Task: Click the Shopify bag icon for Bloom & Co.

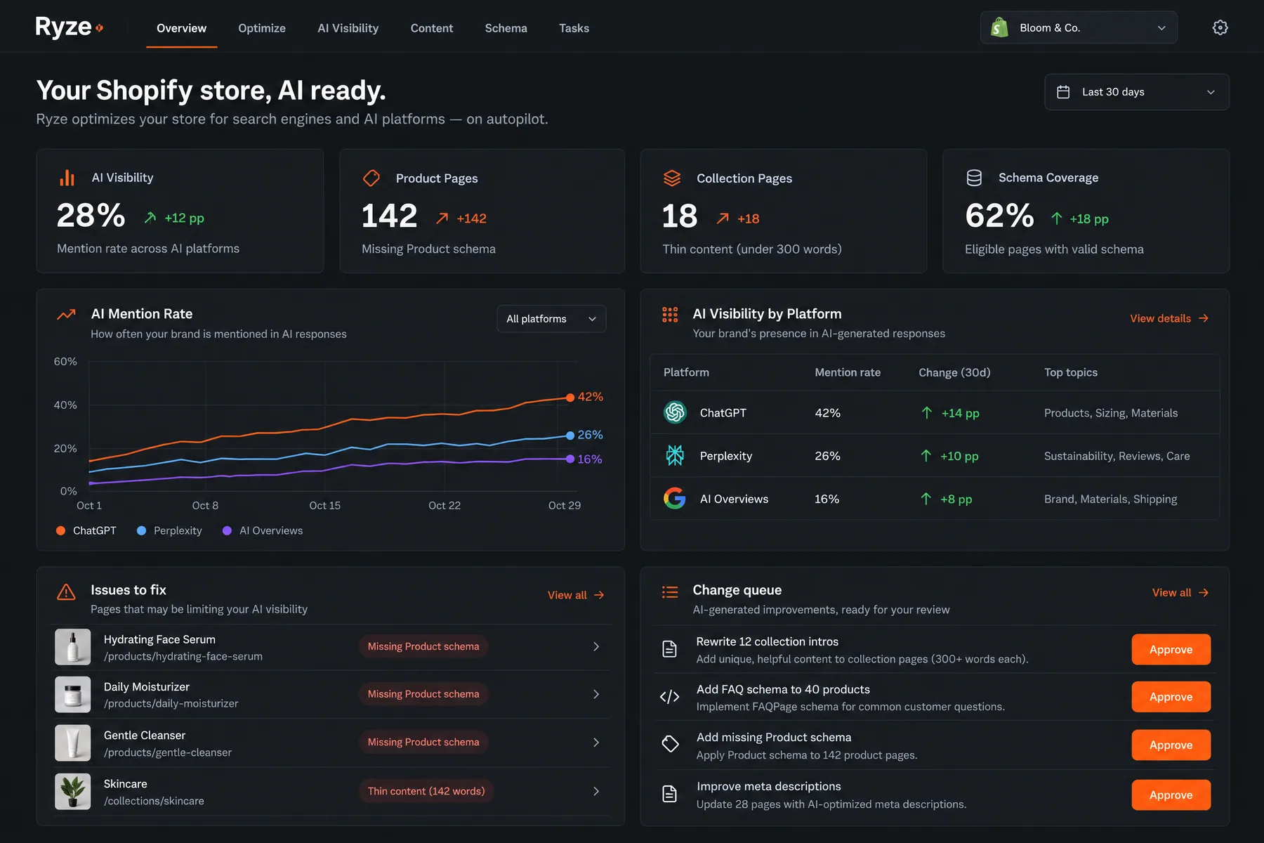Action: point(999,27)
